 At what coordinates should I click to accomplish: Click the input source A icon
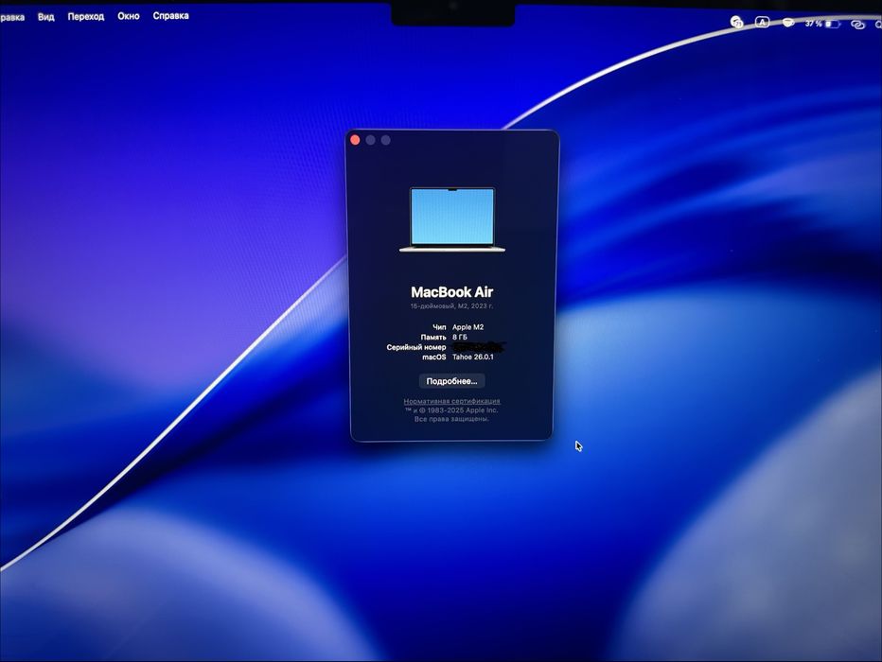point(762,23)
